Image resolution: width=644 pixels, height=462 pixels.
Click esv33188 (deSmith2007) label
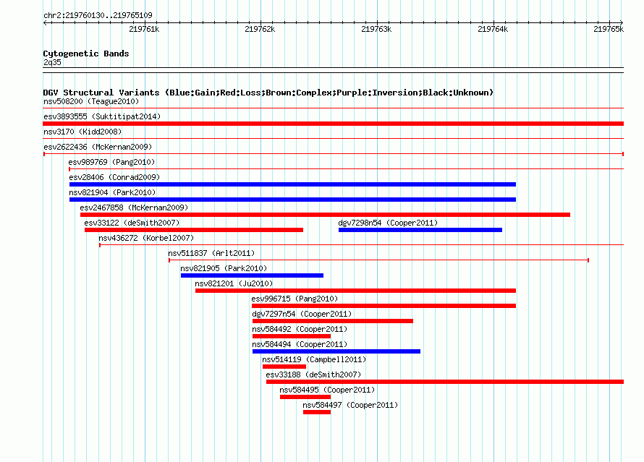[313, 375]
